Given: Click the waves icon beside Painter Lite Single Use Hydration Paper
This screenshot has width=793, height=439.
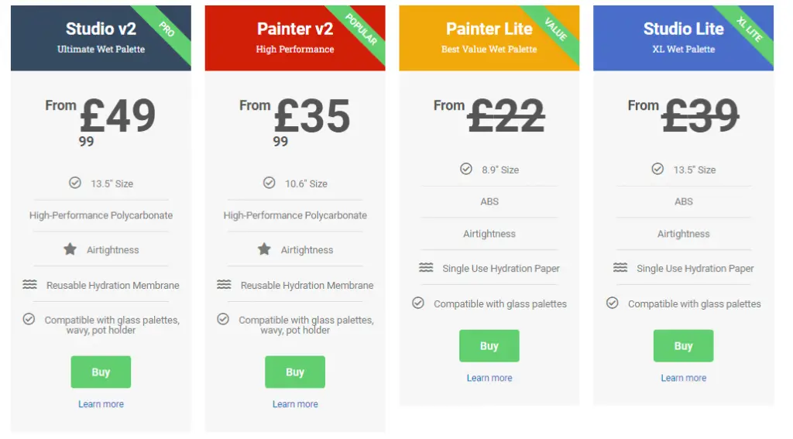Looking at the screenshot, I should (427, 267).
